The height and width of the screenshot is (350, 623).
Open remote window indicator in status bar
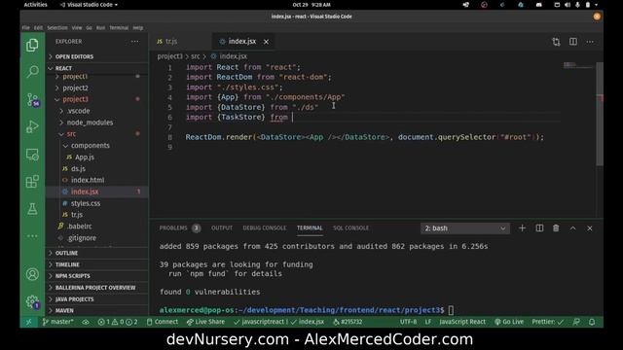pos(28,322)
